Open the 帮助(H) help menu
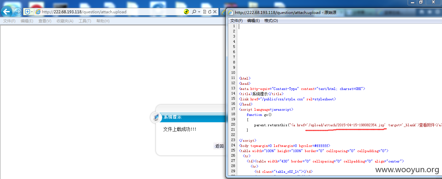442x179 pixels. (x=103, y=21)
